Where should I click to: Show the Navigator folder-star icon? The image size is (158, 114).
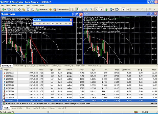24,9
